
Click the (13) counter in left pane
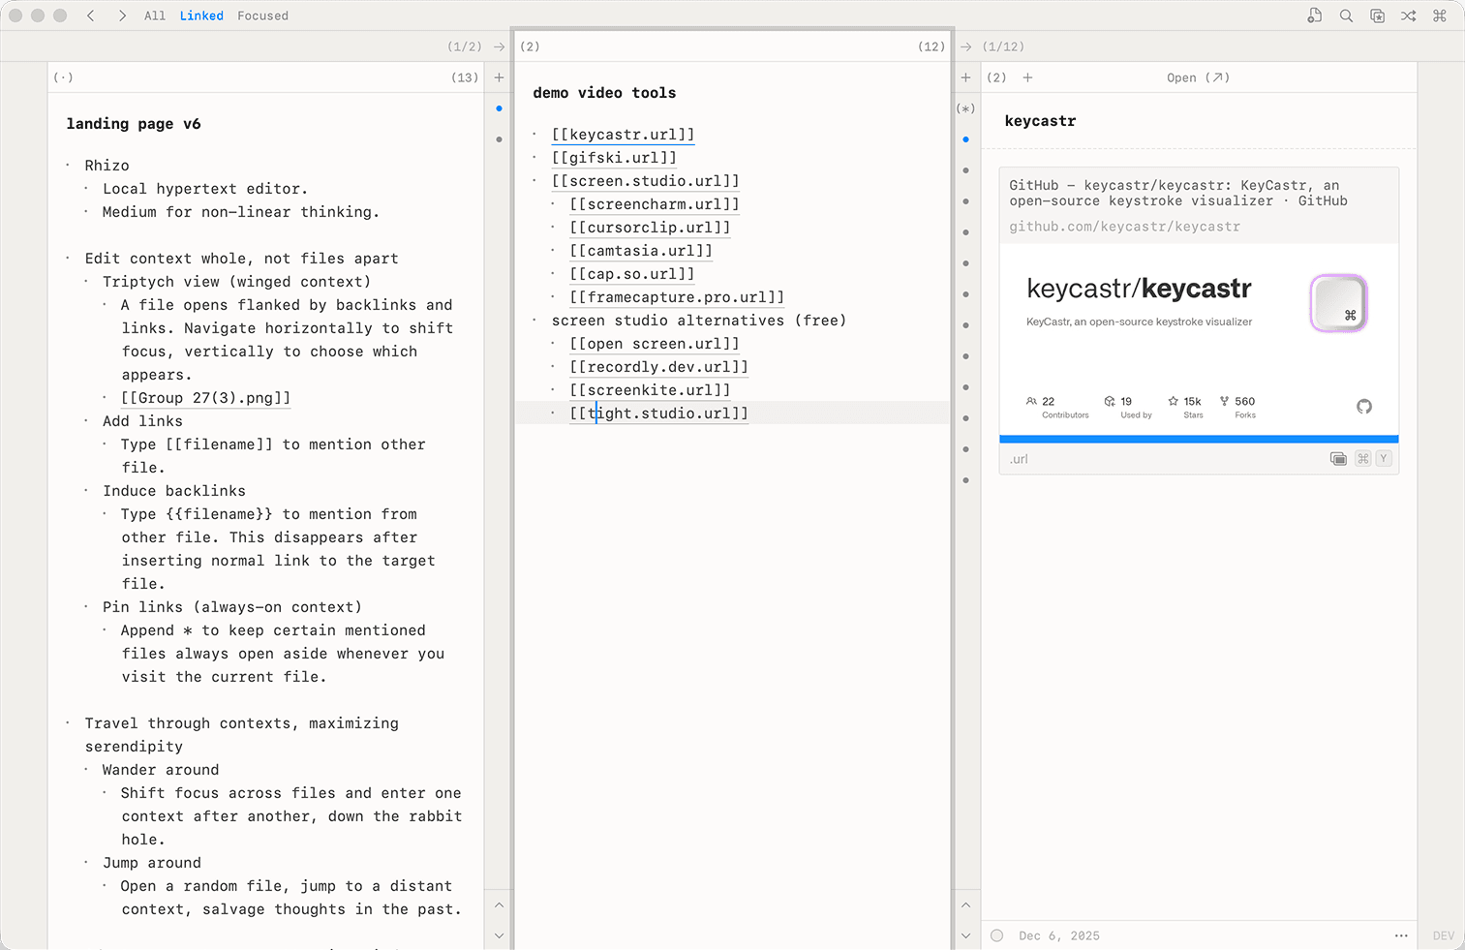point(465,77)
